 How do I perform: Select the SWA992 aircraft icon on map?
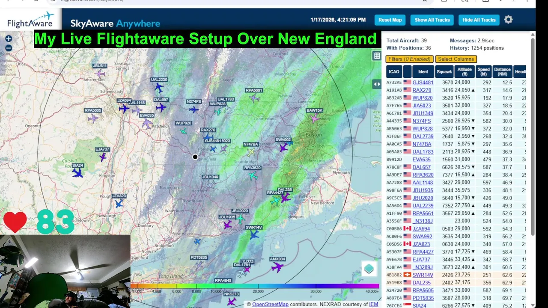point(283,148)
